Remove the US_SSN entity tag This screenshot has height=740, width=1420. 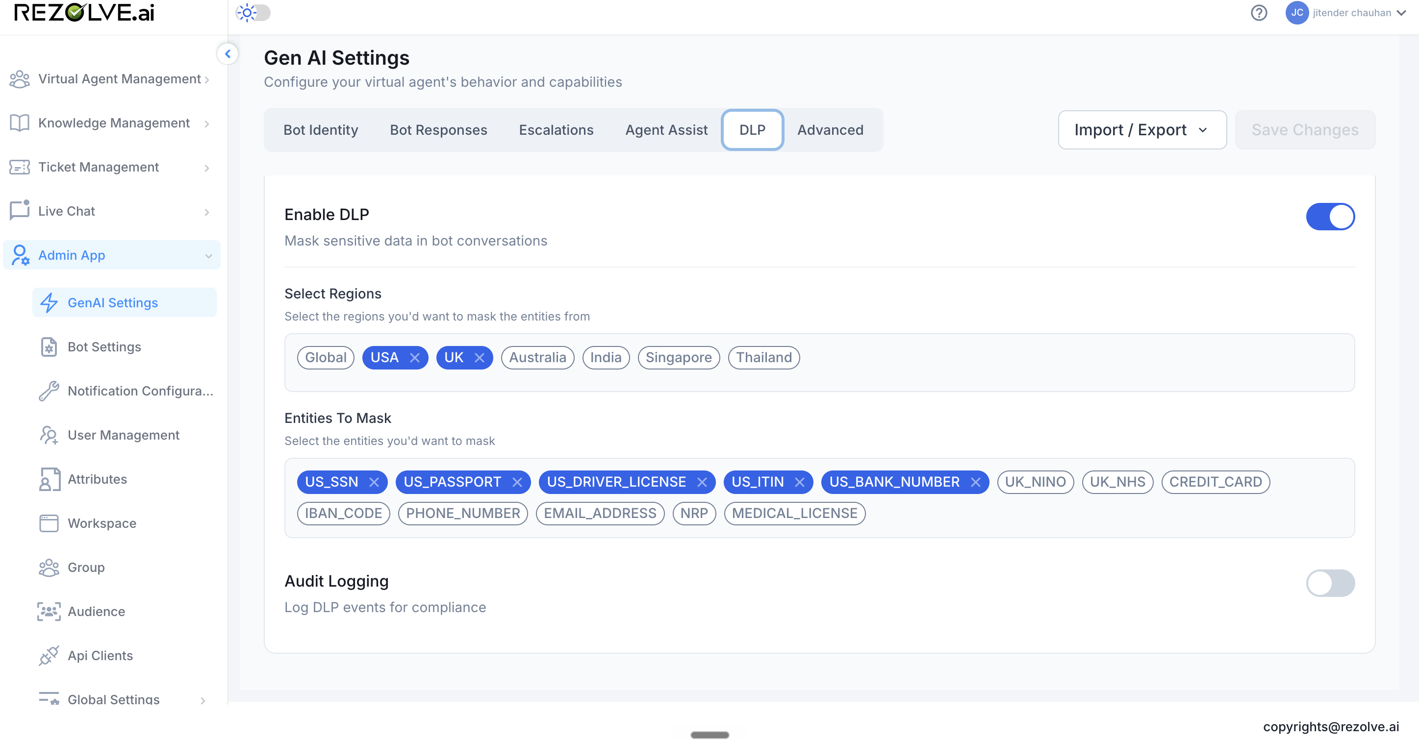374,482
